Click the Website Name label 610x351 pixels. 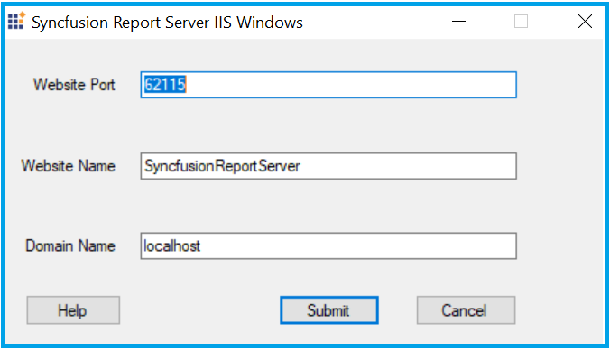68,166
